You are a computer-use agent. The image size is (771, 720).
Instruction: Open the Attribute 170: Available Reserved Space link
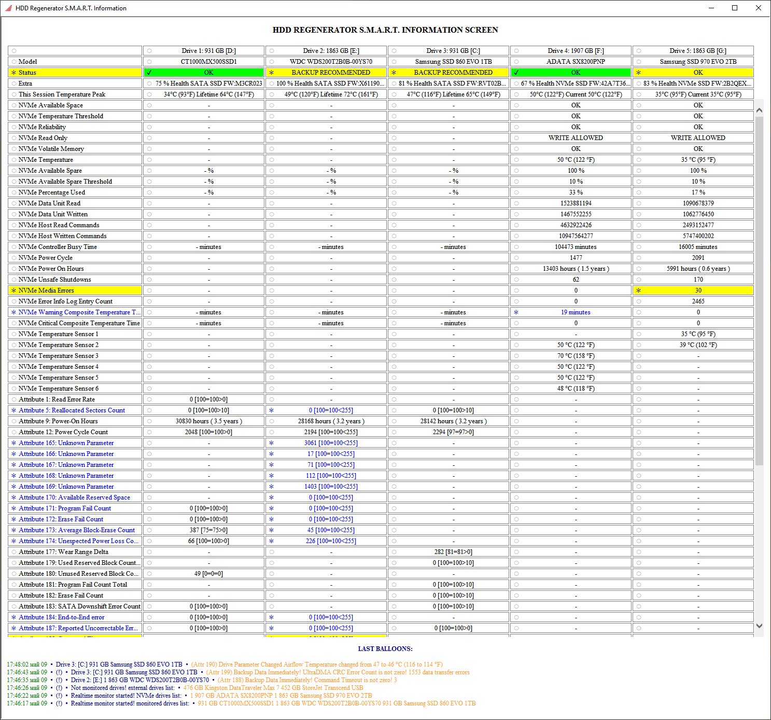tap(75, 497)
